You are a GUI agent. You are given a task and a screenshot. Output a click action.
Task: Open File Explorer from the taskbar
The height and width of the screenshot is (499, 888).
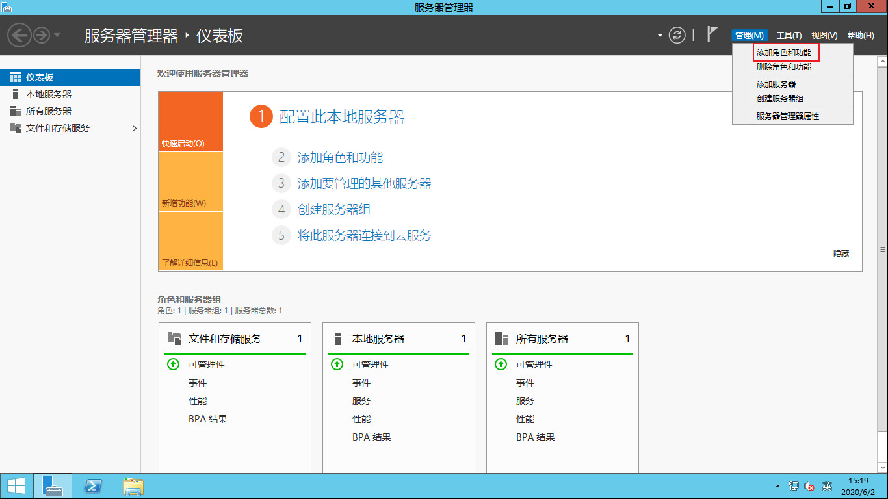[132, 485]
